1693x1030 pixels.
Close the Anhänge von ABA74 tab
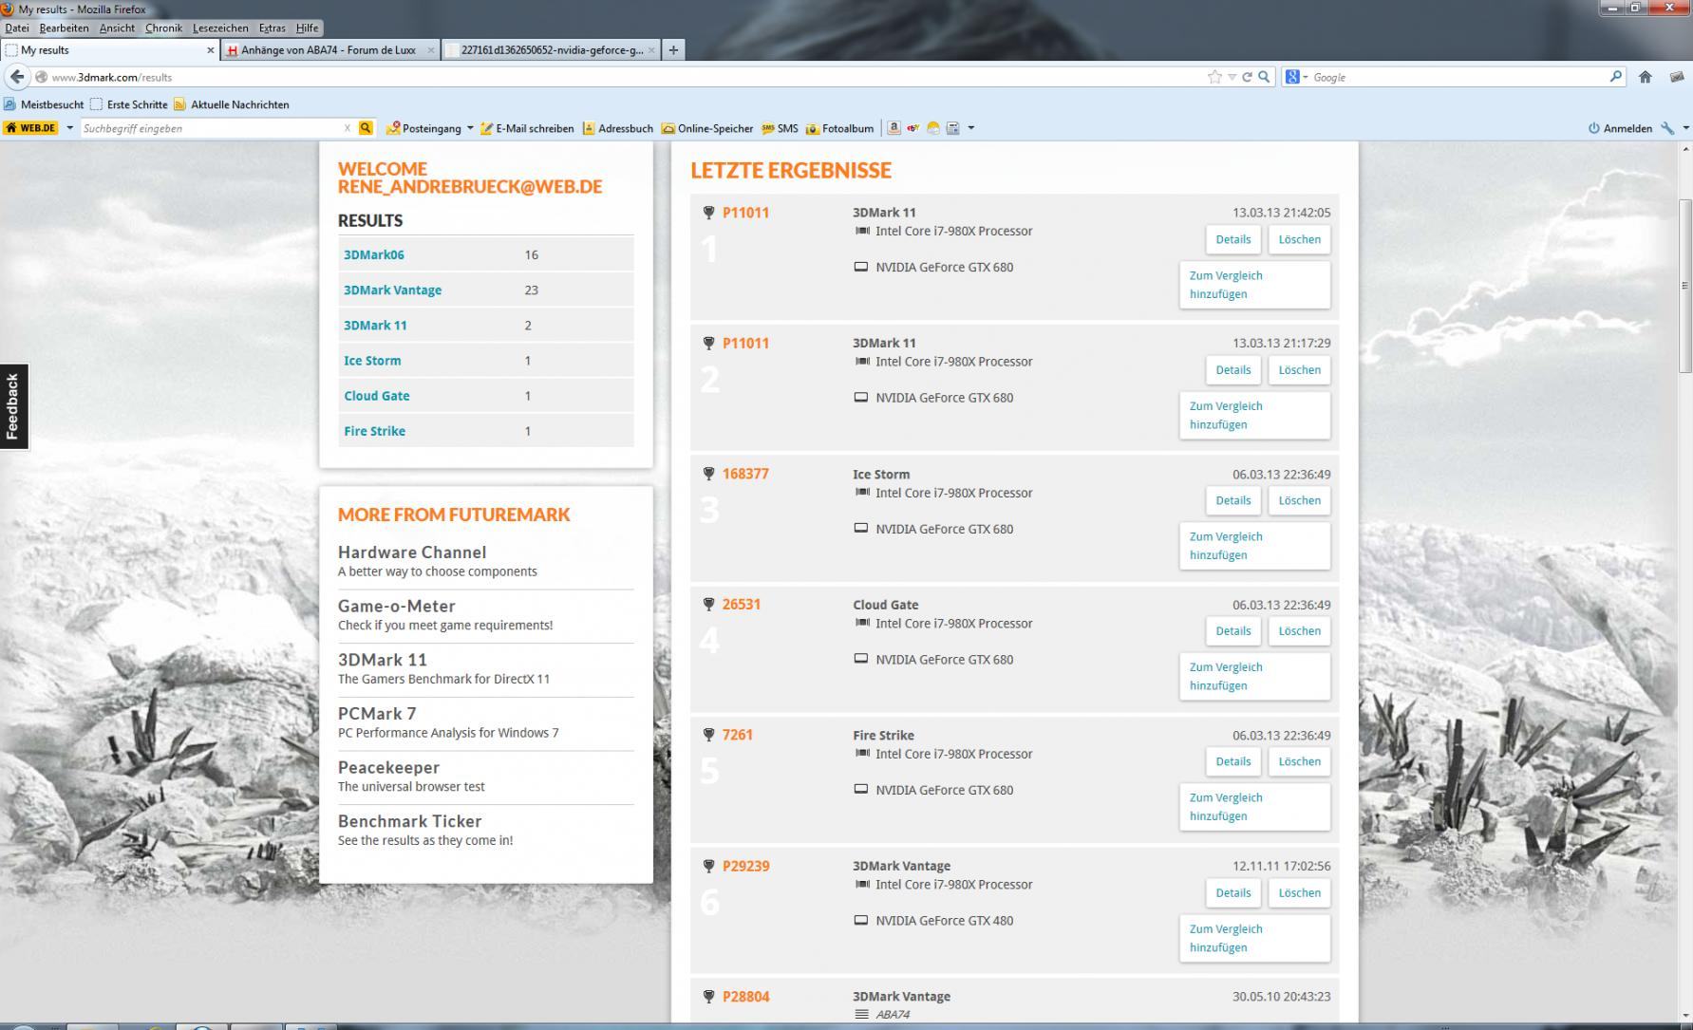pyautogui.click(x=431, y=50)
